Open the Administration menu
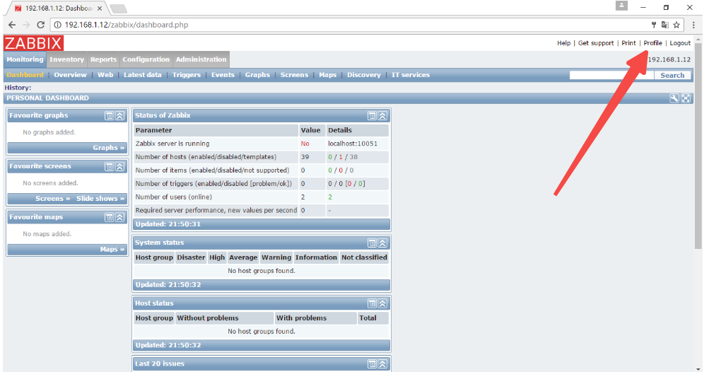709x372 pixels. [201, 59]
